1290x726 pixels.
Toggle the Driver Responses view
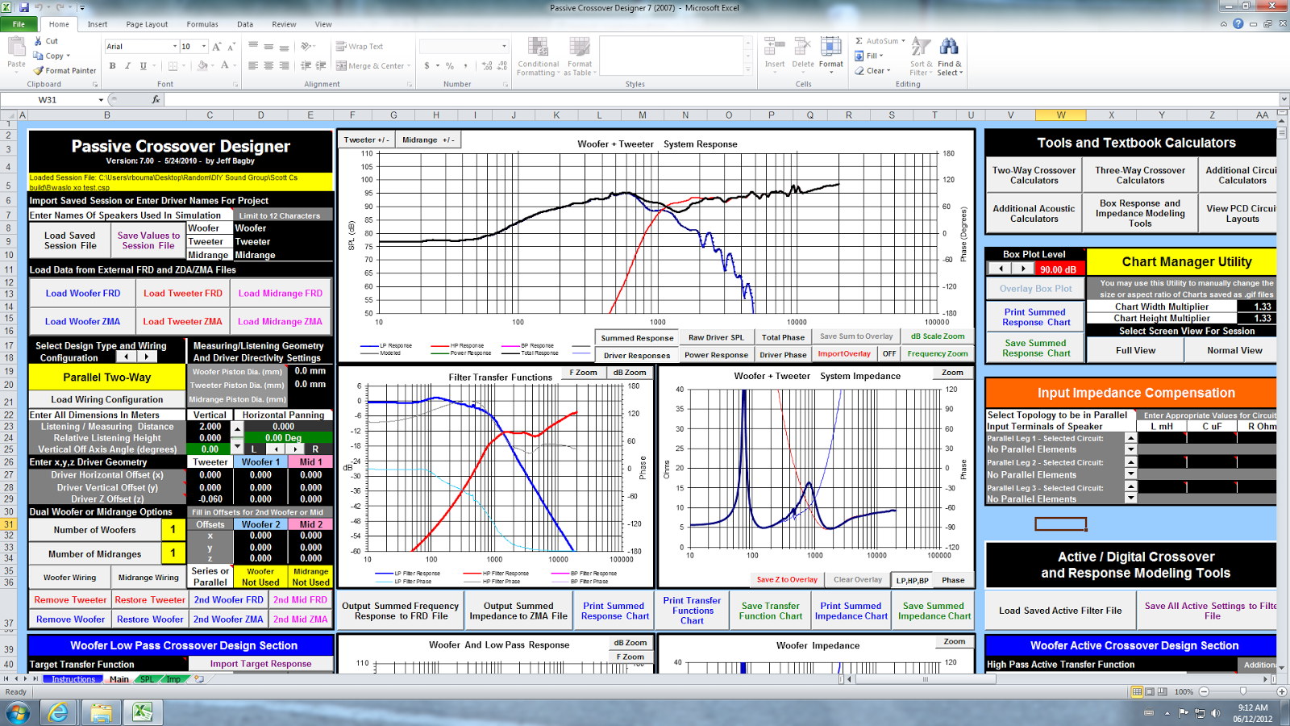point(637,355)
